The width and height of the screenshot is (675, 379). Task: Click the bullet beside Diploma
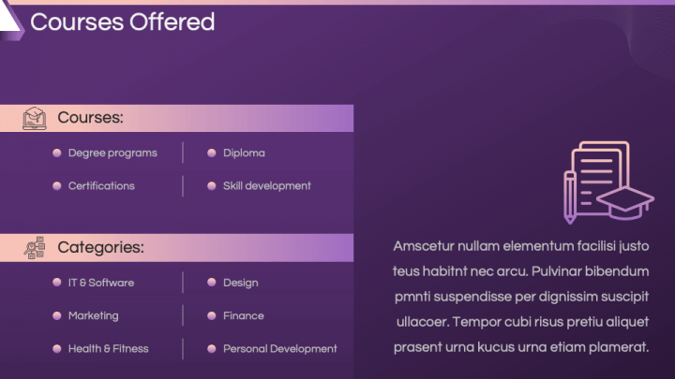click(x=211, y=153)
